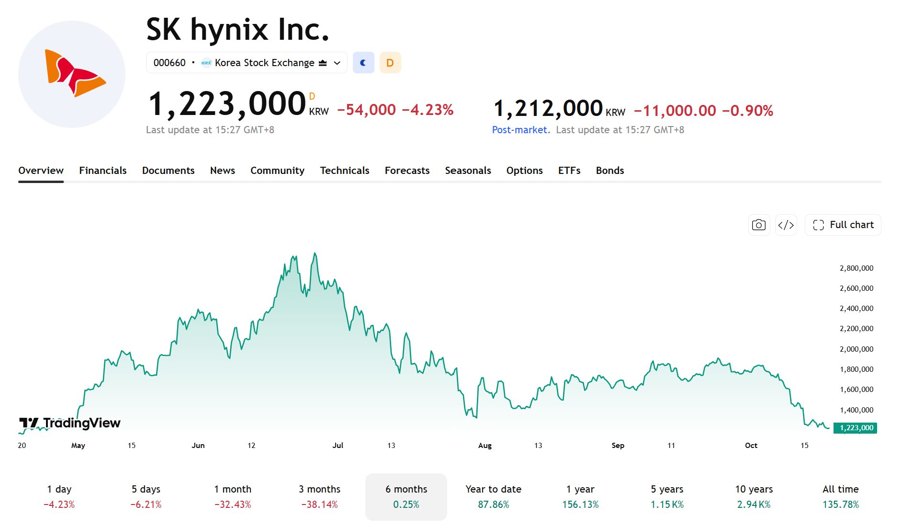Click the market status icon next to exchange name
Image resolution: width=902 pixels, height=528 pixels.
click(x=323, y=63)
